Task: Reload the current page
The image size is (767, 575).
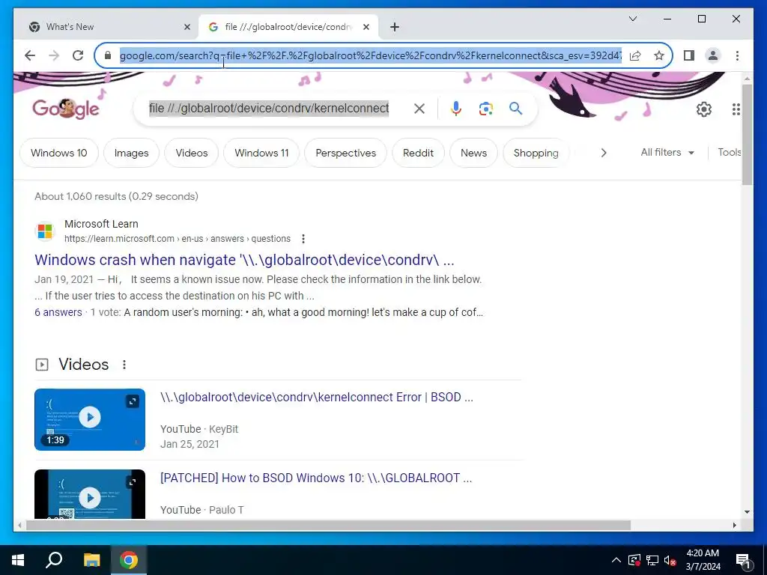Action: (78, 55)
